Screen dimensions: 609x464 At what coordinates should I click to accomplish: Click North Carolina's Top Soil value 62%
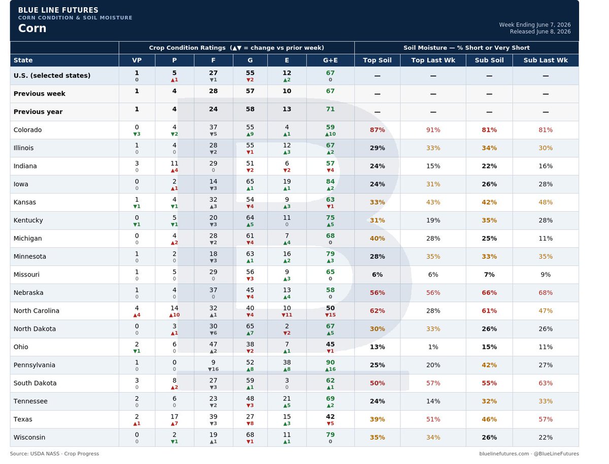coord(377,311)
